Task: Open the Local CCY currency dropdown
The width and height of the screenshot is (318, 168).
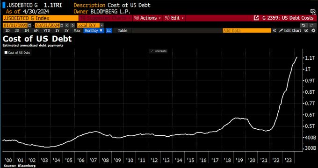Action: coord(90,25)
